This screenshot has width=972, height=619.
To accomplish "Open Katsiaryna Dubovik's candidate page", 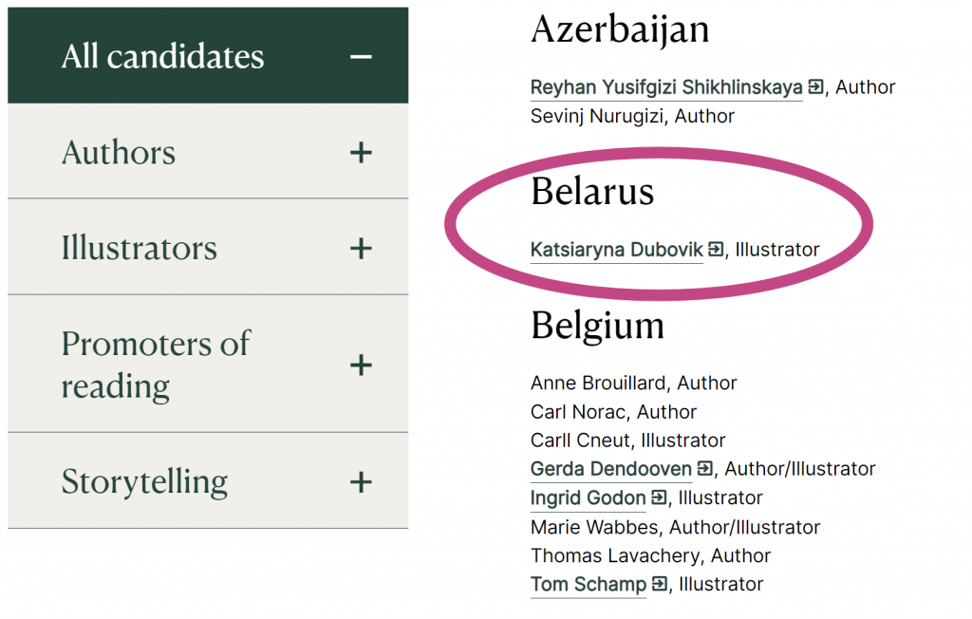I will pos(616,250).
